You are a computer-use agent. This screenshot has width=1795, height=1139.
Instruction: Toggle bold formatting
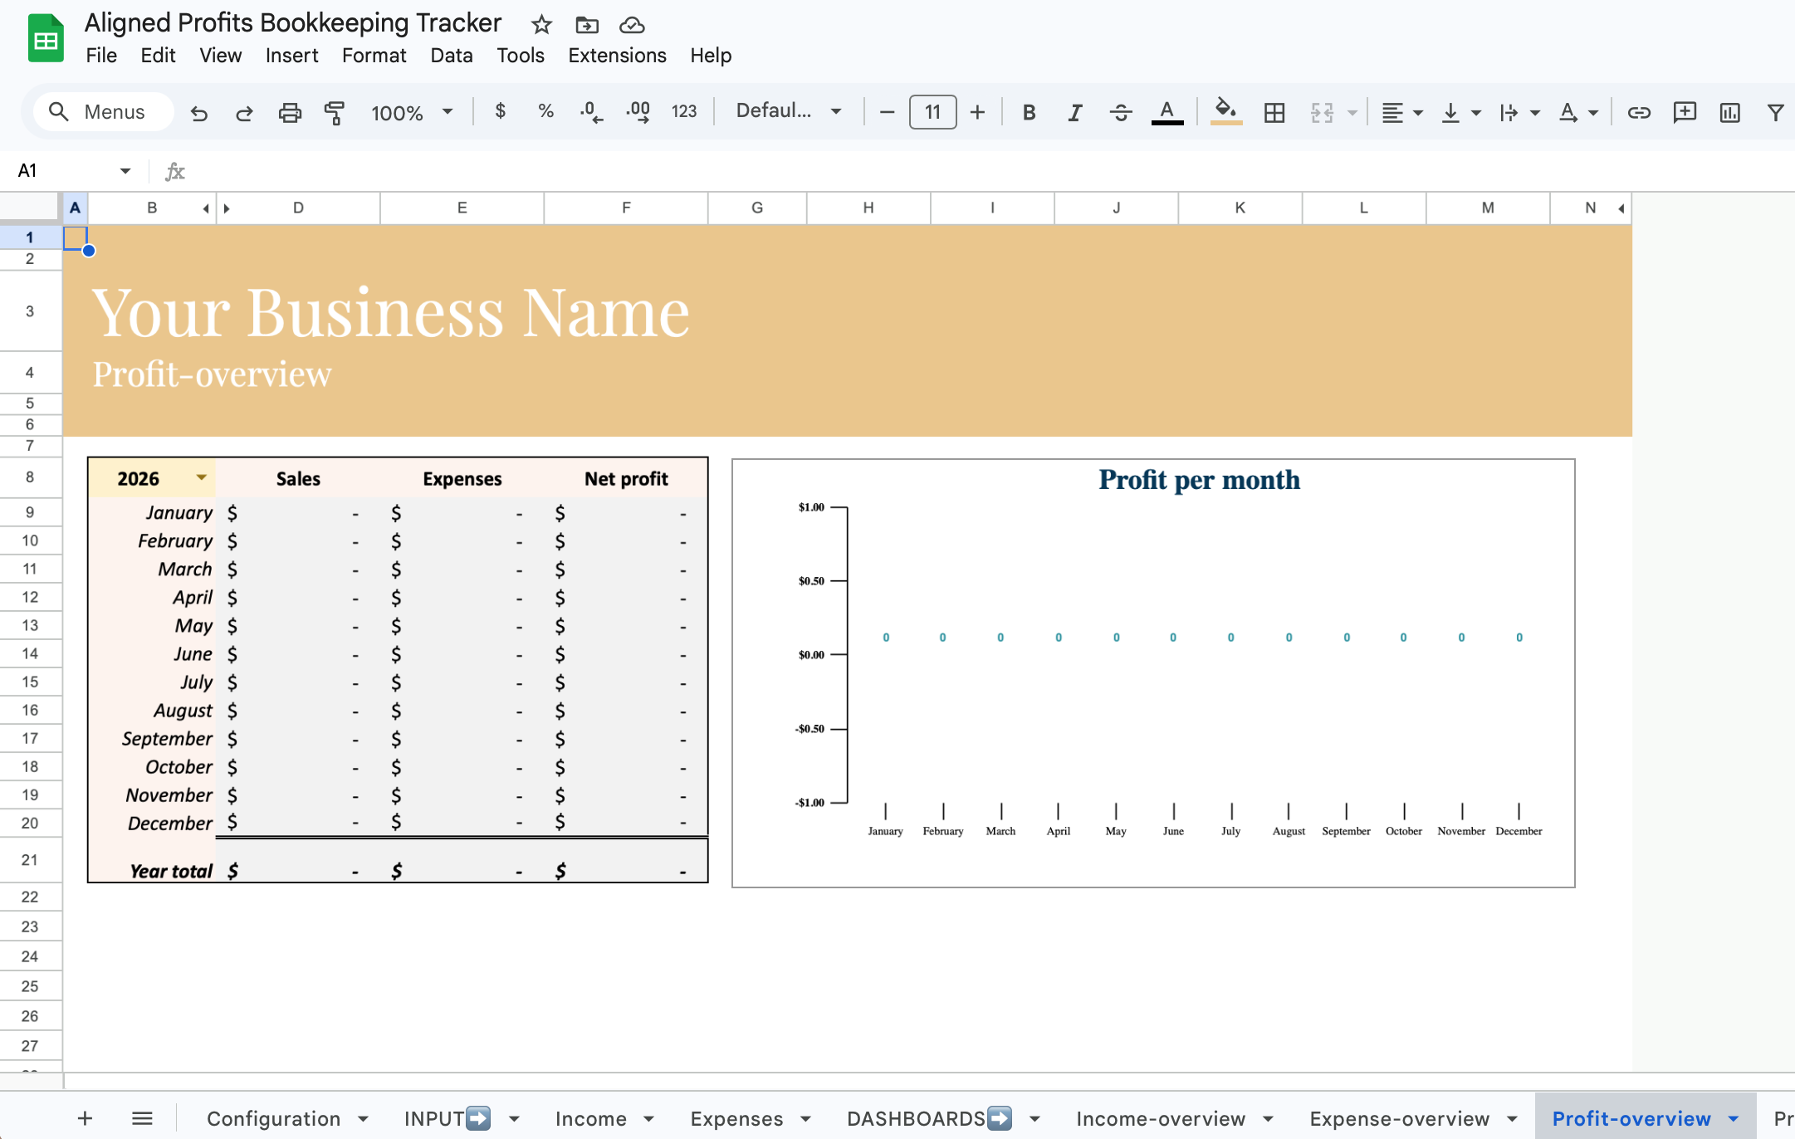point(1029,112)
